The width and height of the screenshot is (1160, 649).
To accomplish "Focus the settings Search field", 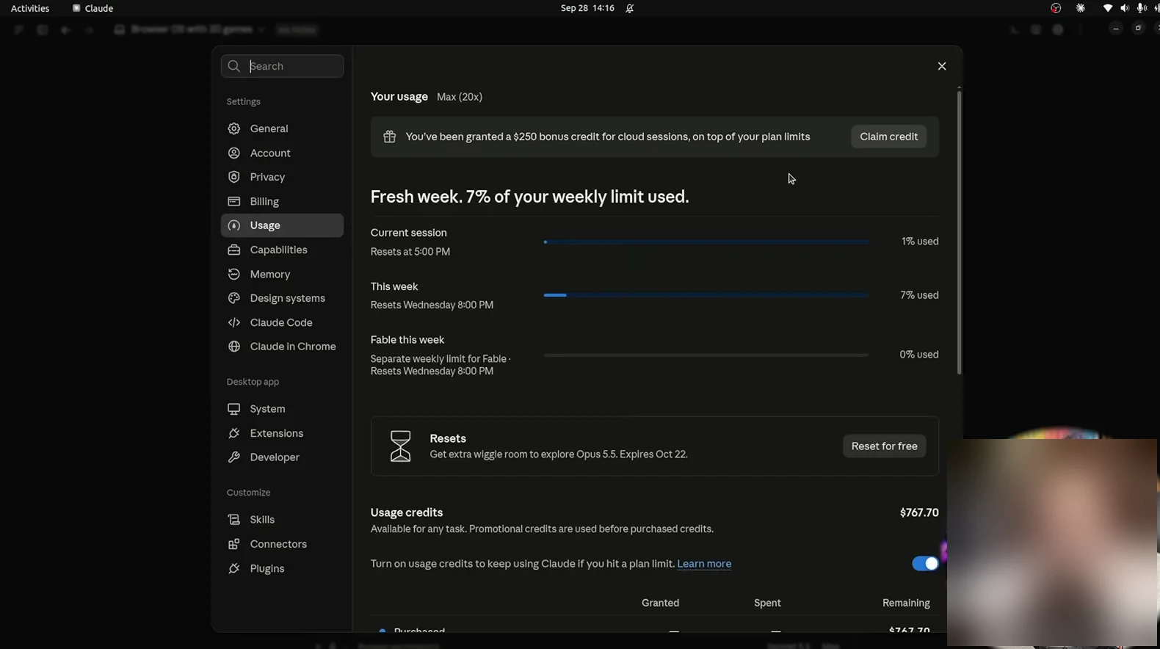I will 282,66.
